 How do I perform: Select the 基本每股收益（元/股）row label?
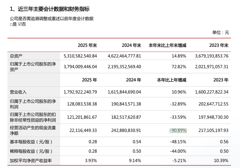coord(31,142)
